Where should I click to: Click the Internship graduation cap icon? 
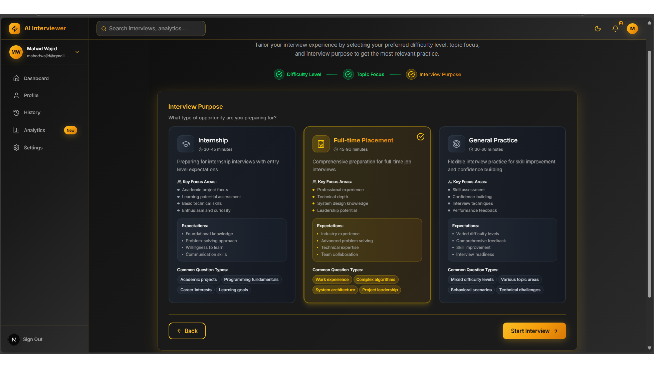pyautogui.click(x=186, y=144)
